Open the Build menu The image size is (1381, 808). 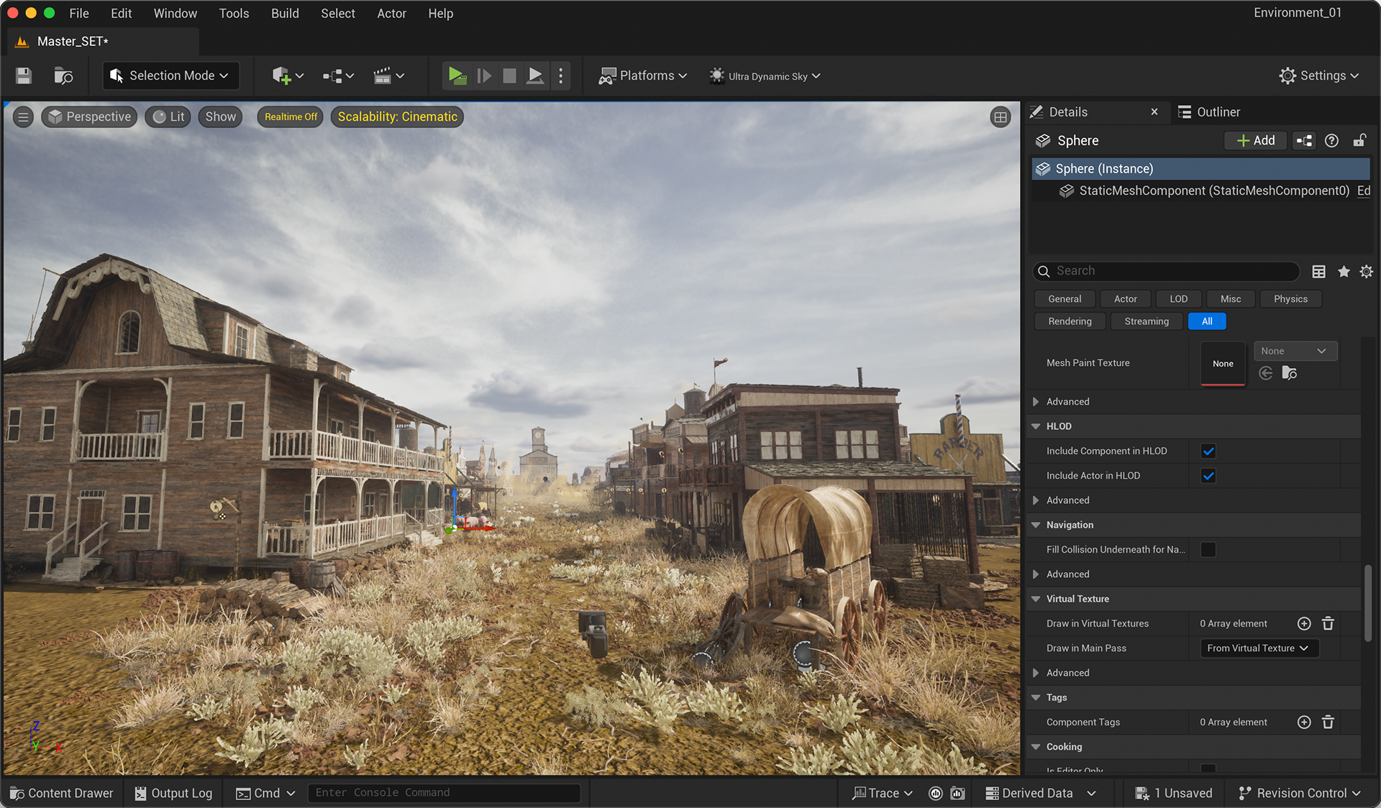click(285, 14)
